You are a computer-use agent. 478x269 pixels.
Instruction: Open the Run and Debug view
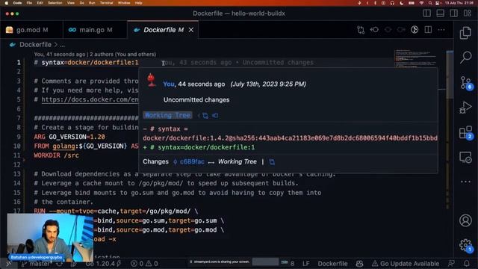(465, 108)
